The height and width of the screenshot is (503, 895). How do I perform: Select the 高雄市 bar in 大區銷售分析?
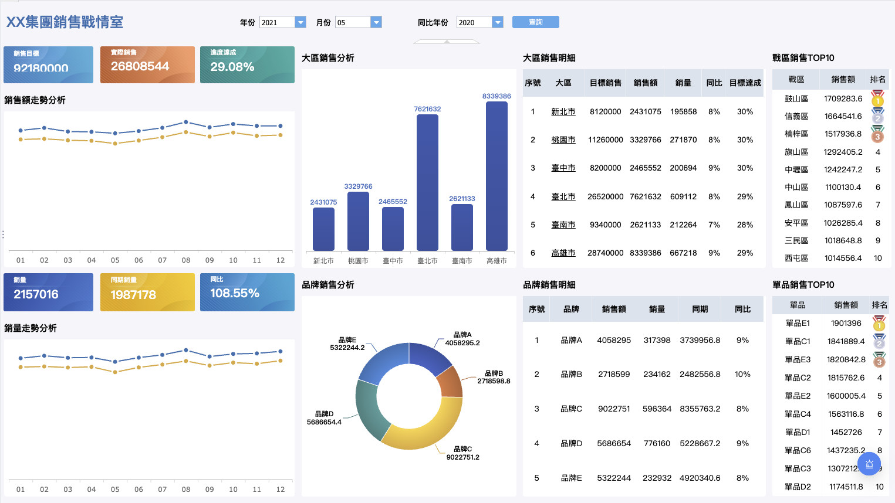pyautogui.click(x=497, y=176)
